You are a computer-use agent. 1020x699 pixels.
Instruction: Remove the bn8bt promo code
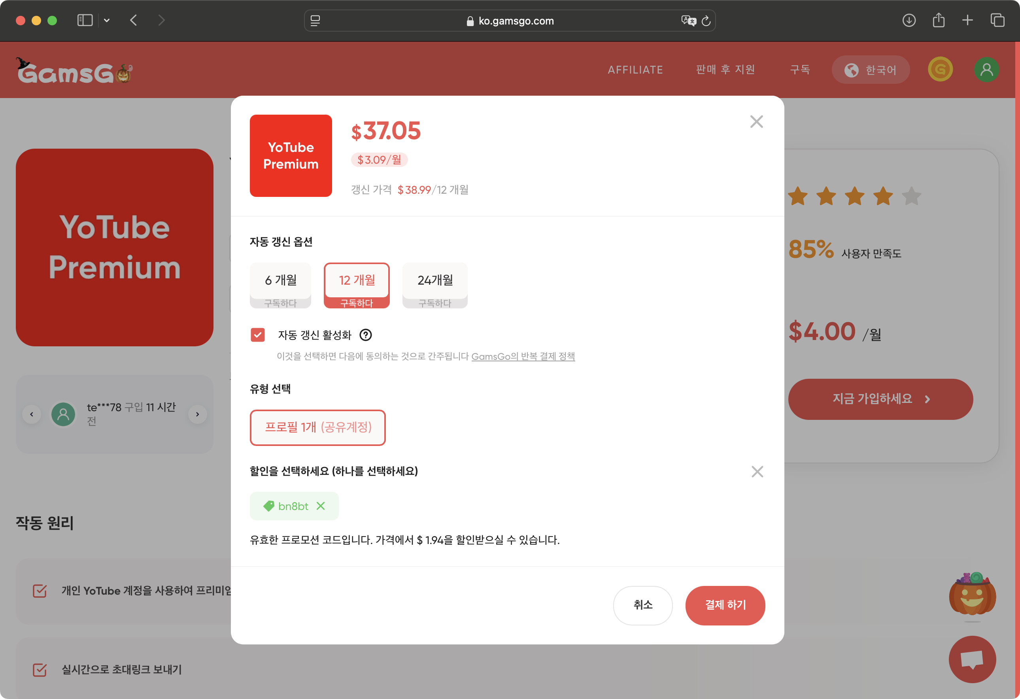pyautogui.click(x=321, y=506)
